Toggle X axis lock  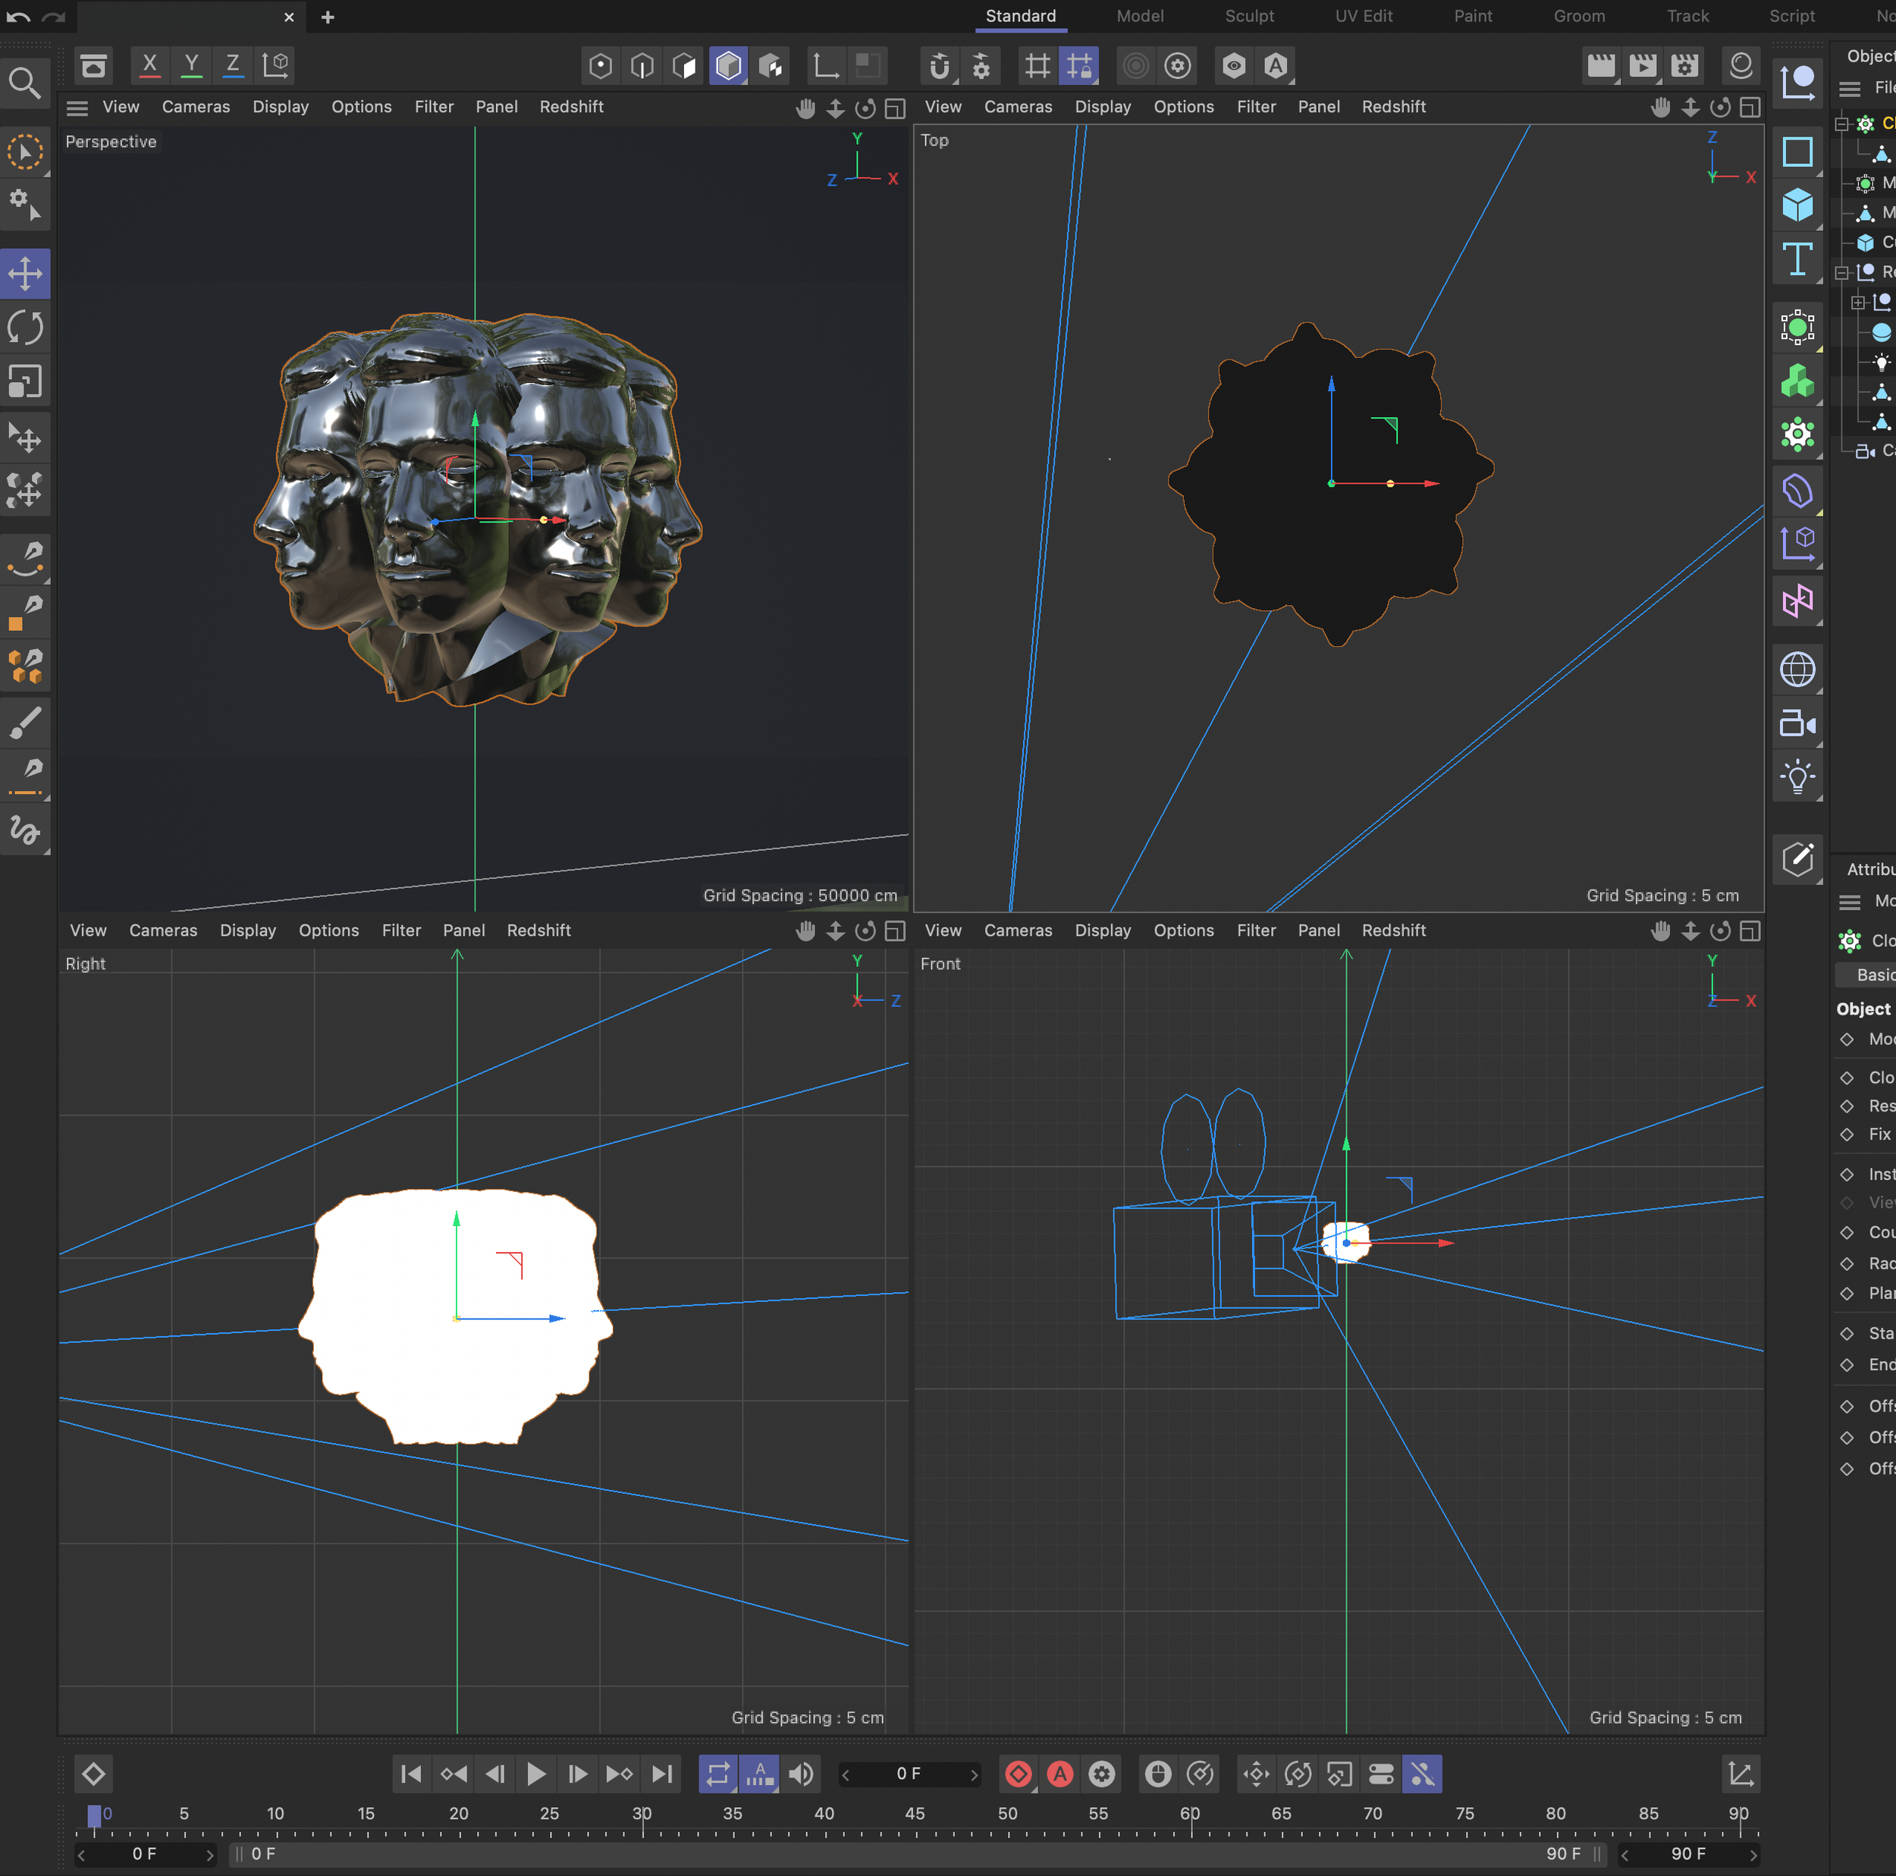coord(149,66)
